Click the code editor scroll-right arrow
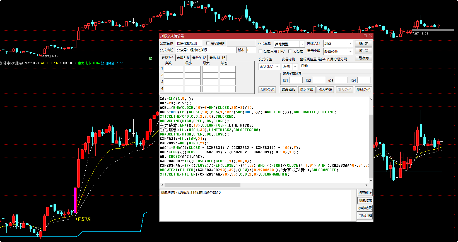Viewport: 458px width, 242px height. click(x=366, y=185)
